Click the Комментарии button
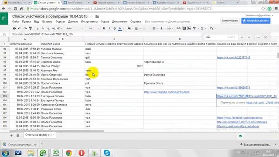 [230, 21]
